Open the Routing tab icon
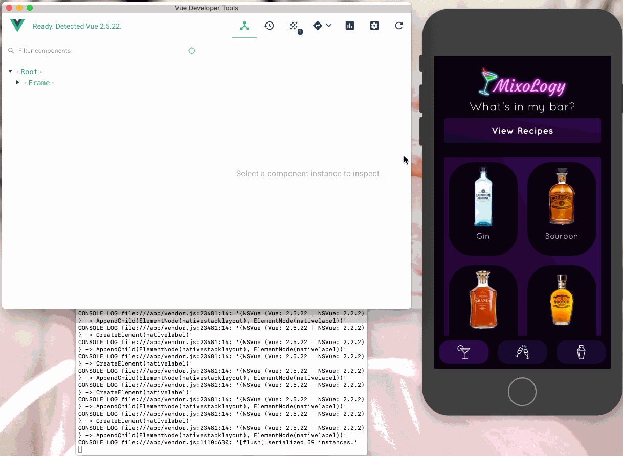Screen dimensions: 623x456 (x=318, y=26)
